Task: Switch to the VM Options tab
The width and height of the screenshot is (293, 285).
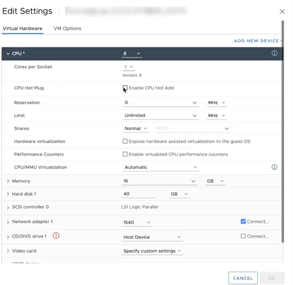Action: point(67,28)
